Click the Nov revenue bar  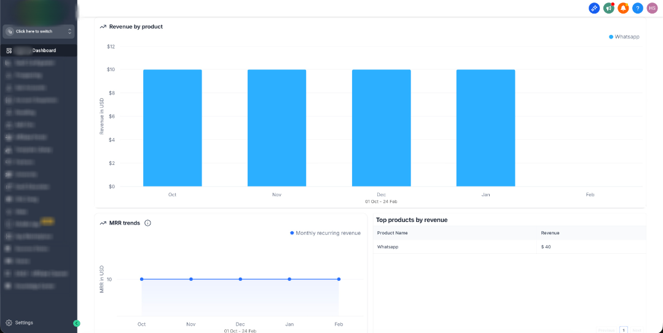pos(277,128)
